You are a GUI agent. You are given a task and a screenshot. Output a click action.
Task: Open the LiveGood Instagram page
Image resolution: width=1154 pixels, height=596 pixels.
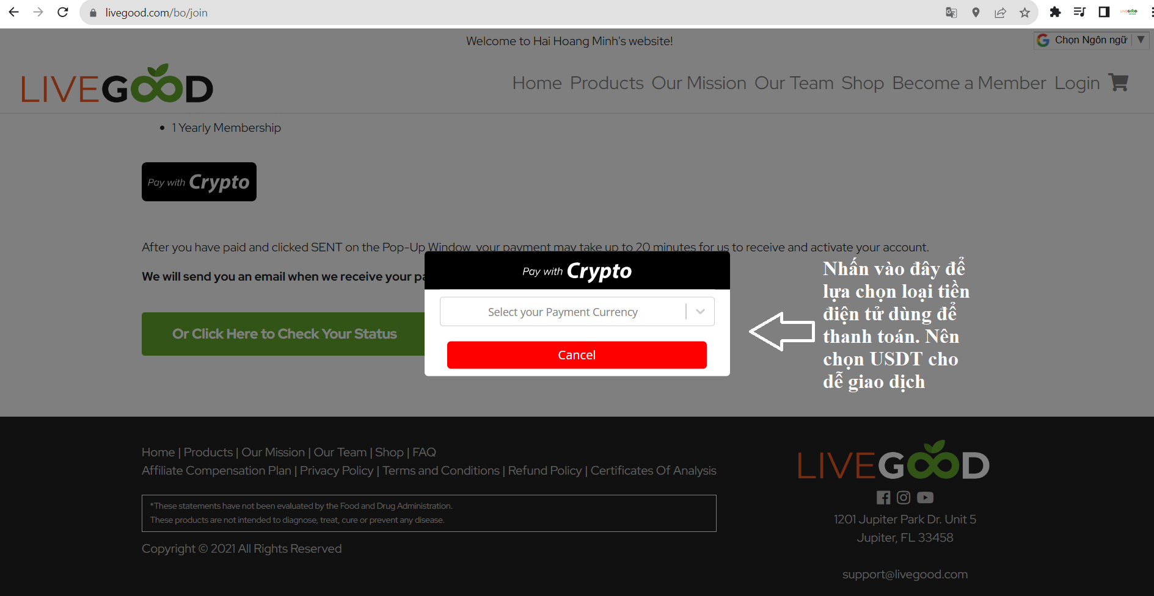tap(904, 498)
